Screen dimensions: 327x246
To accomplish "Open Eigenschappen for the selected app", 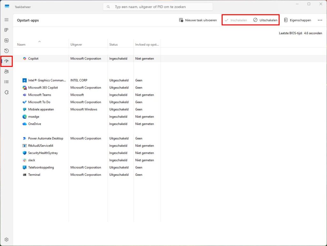I will tap(298, 20).
